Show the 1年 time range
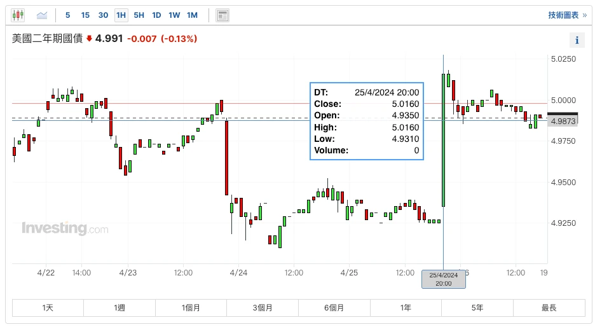This screenshot has width=595, height=327. 406,308
